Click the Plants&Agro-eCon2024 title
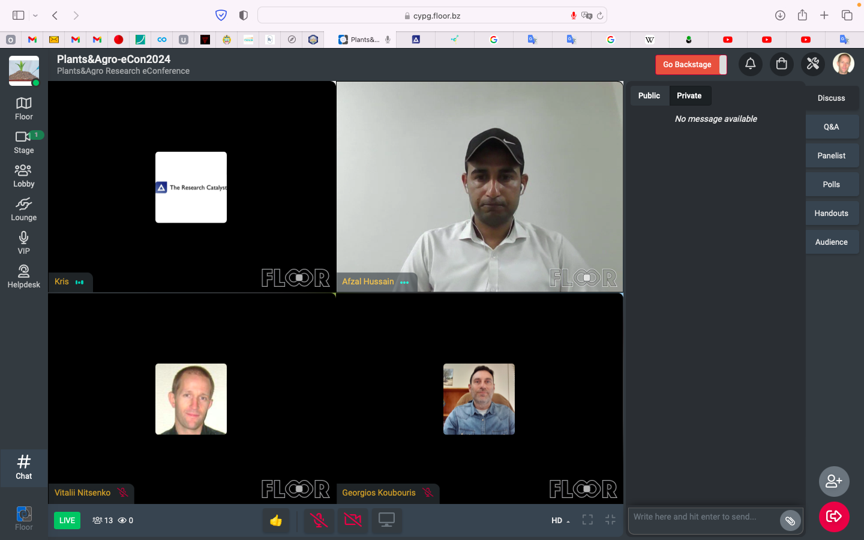The height and width of the screenshot is (540, 864). coord(113,59)
